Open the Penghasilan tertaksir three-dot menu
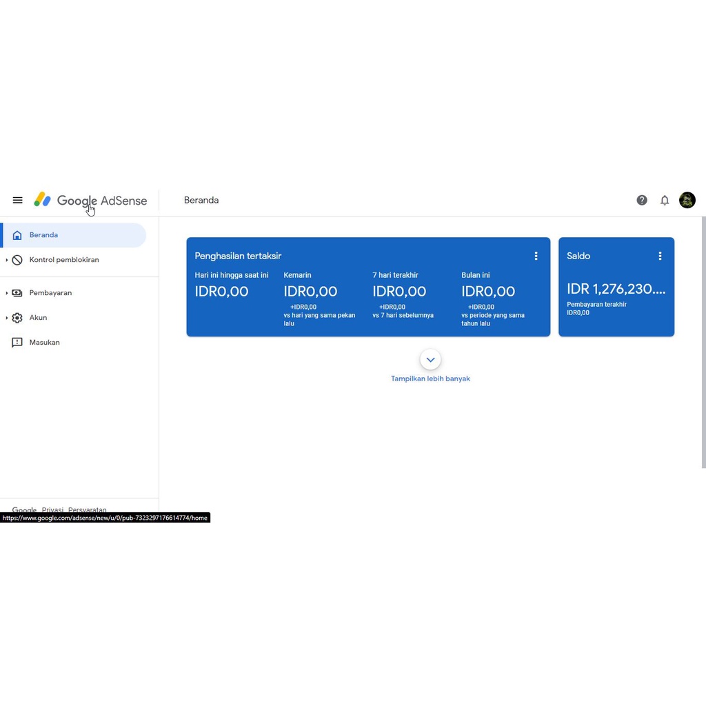Viewport: 706px width, 706px height. 536,256
